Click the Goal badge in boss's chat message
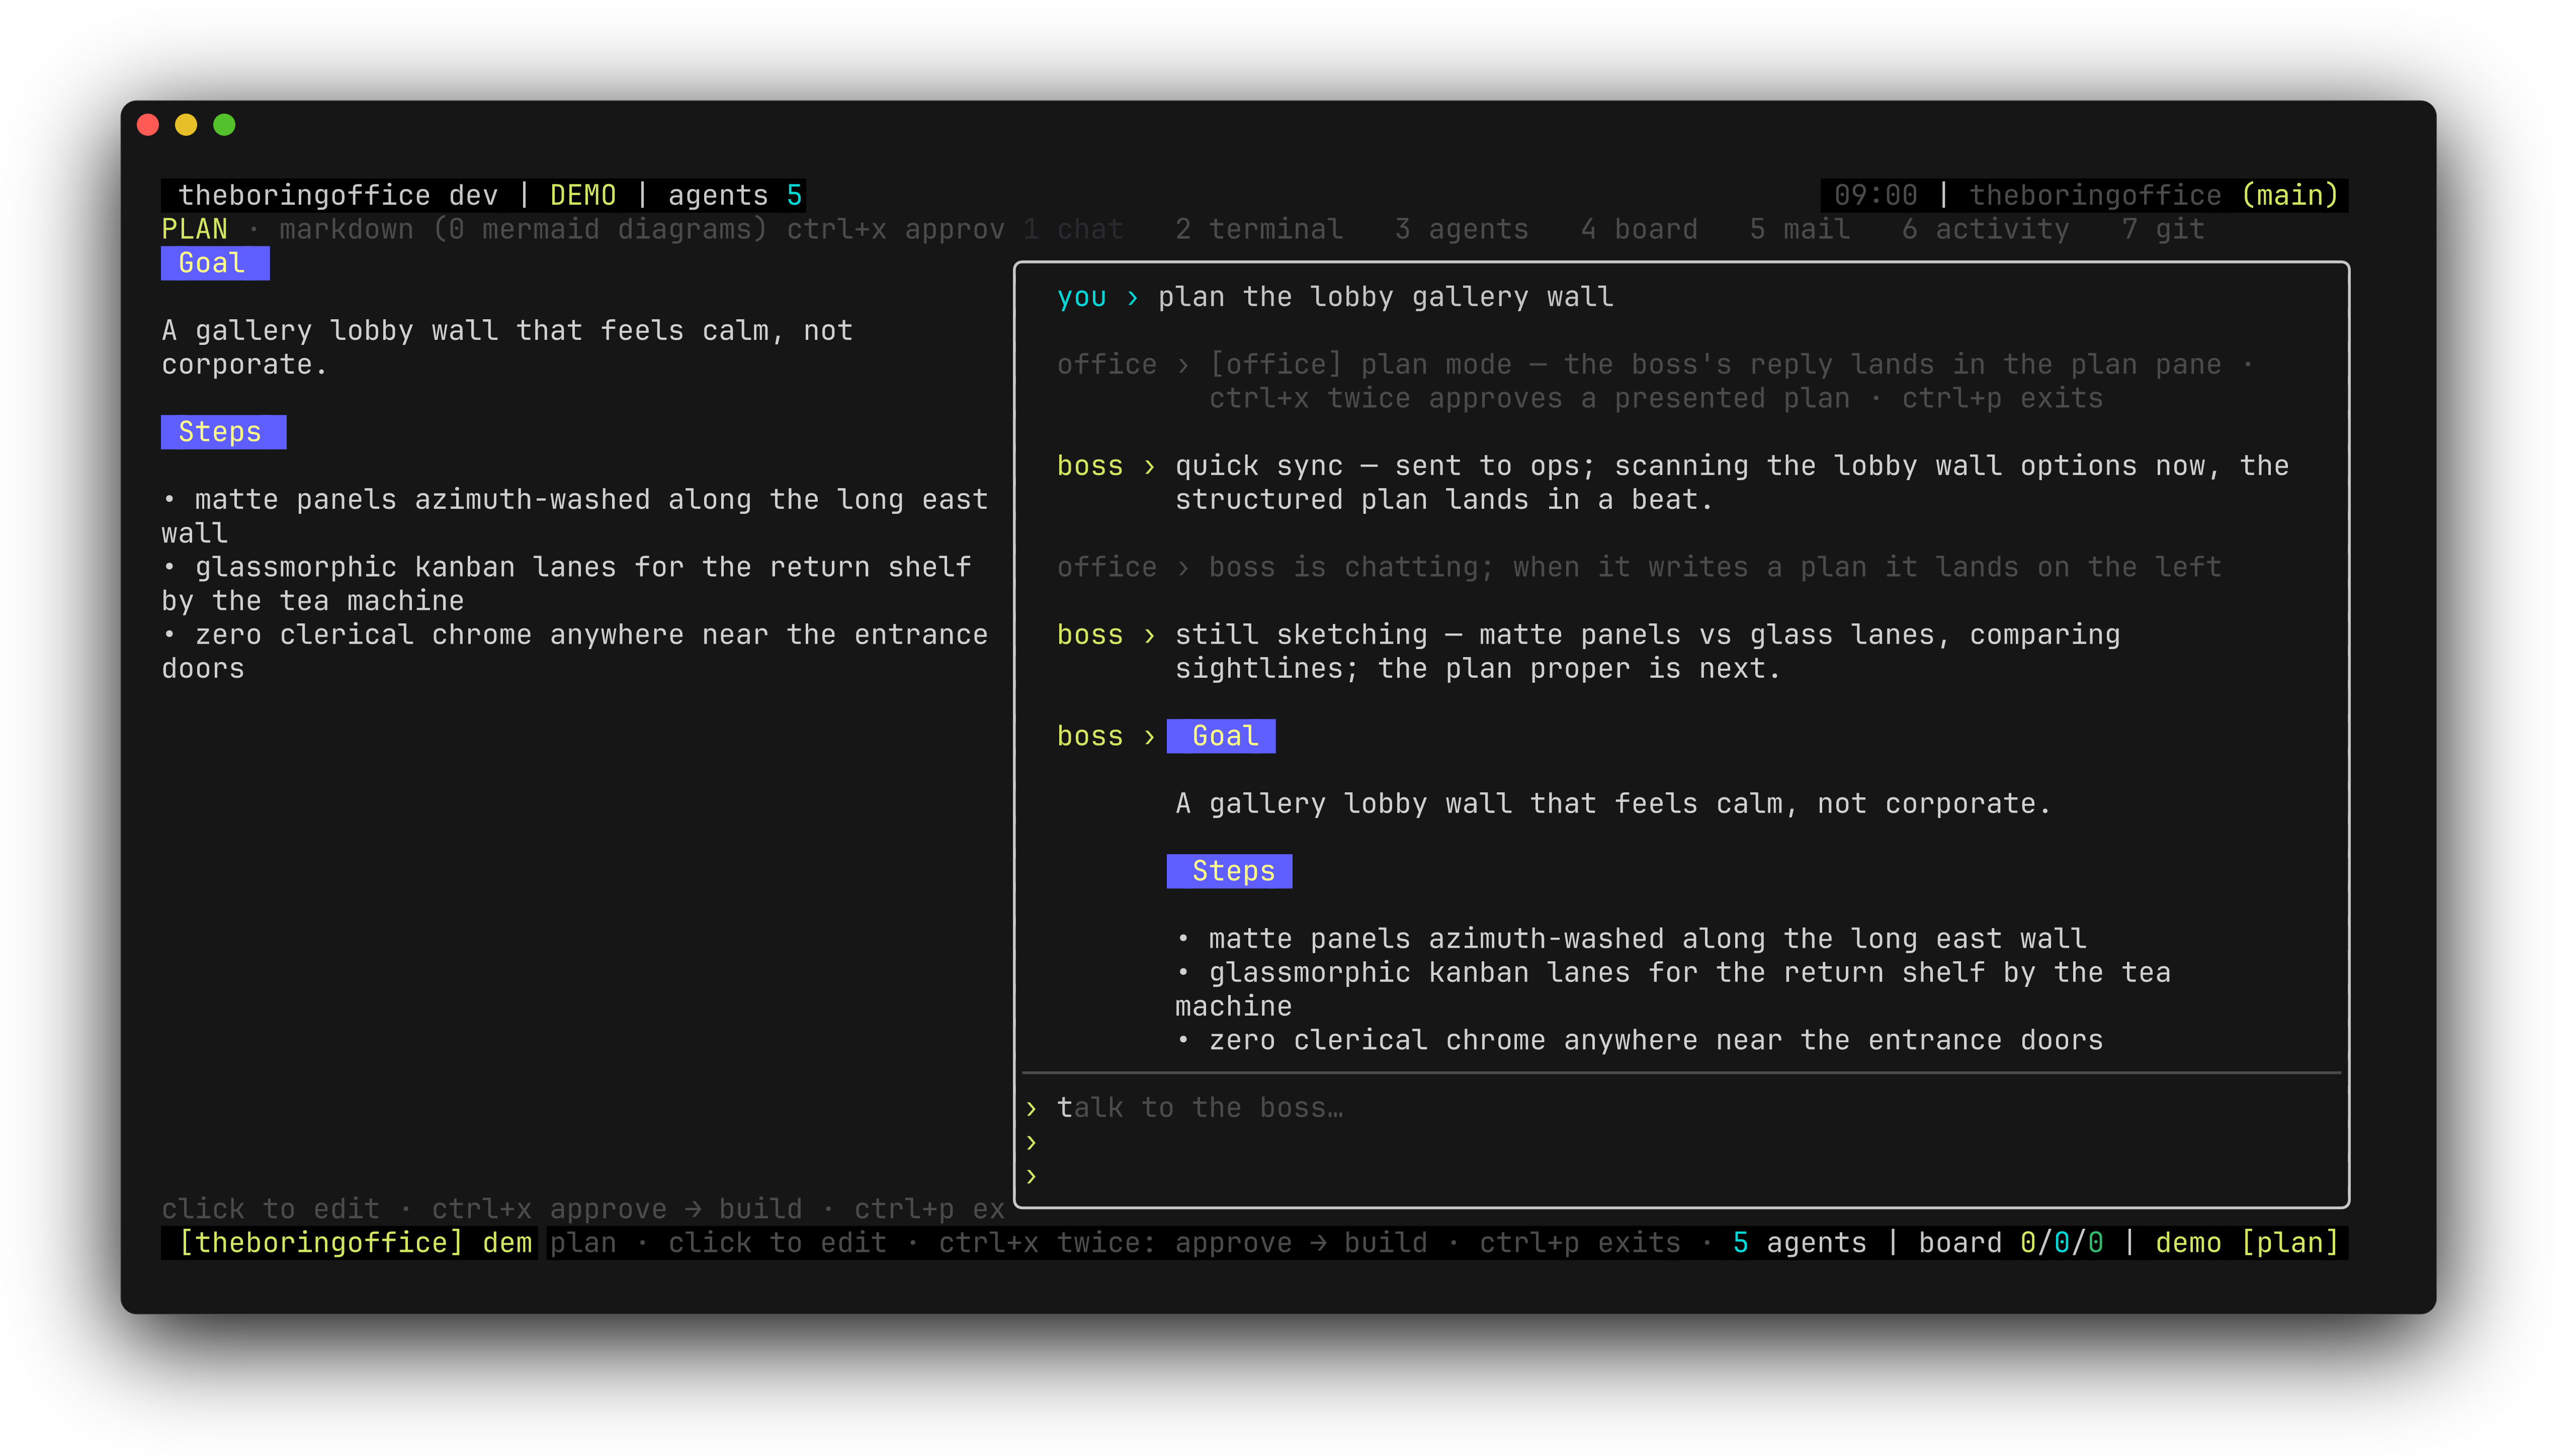The width and height of the screenshot is (2558, 1456). [x=1221, y=736]
